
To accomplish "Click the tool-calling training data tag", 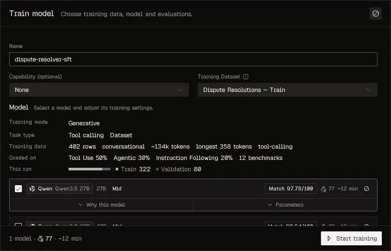I will pos(275,147).
